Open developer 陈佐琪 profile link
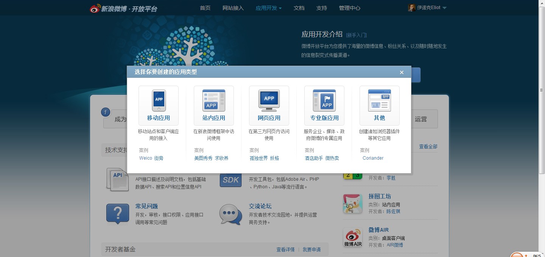The height and width of the screenshot is (257, 545). pos(393,211)
